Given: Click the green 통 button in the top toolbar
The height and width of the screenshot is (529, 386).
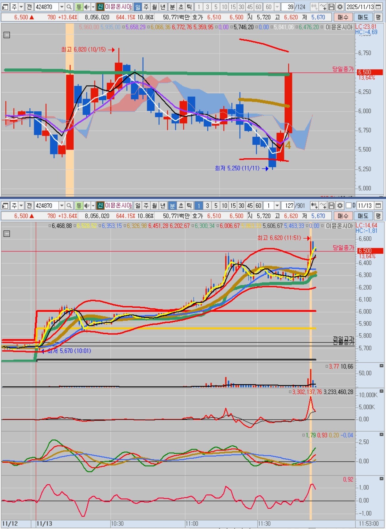Looking at the screenshot, I should click(x=79, y=7).
